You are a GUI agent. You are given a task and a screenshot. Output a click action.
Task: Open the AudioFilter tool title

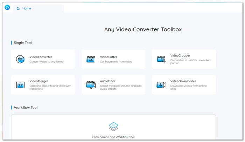108,81
